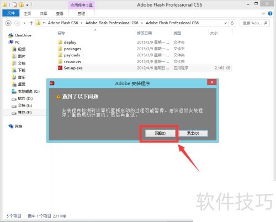Maximize the Explorer window

(256, 4)
